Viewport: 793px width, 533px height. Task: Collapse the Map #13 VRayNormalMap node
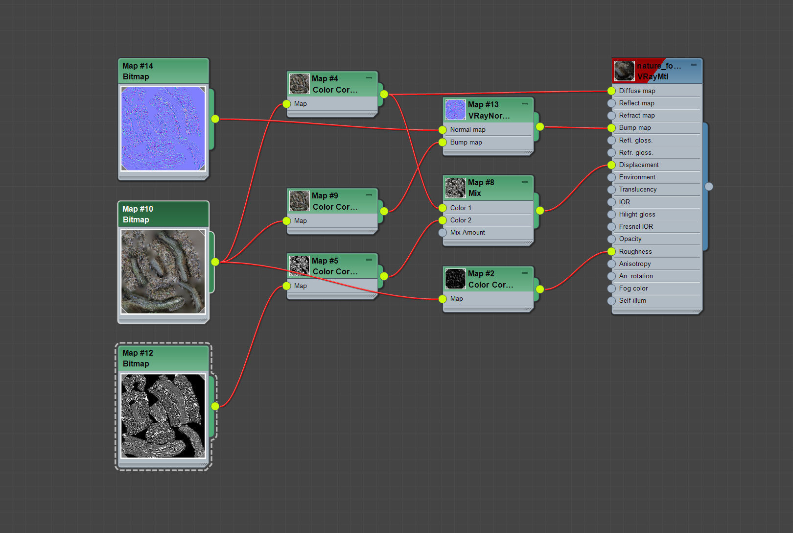[525, 104]
